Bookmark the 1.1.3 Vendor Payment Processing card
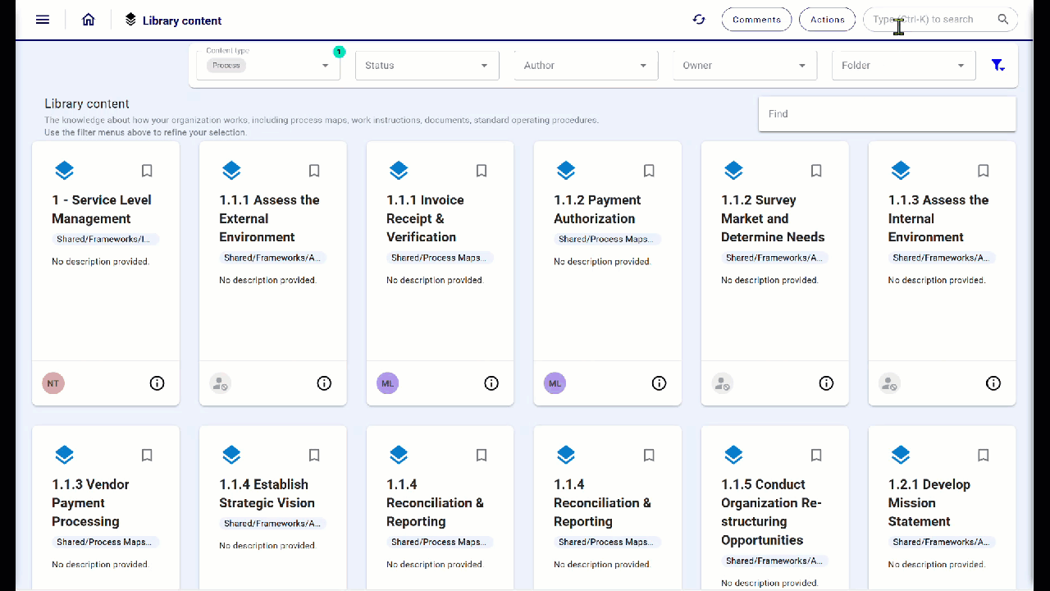 click(147, 455)
